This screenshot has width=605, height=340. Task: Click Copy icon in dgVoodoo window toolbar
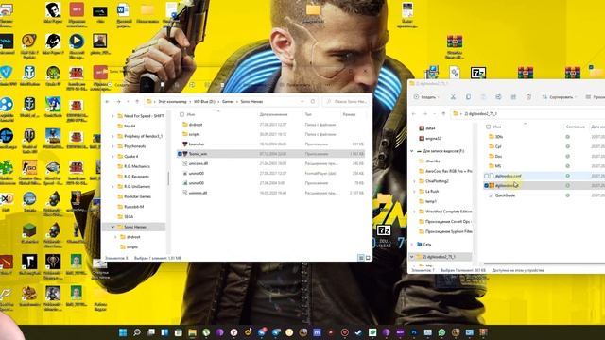point(468,97)
